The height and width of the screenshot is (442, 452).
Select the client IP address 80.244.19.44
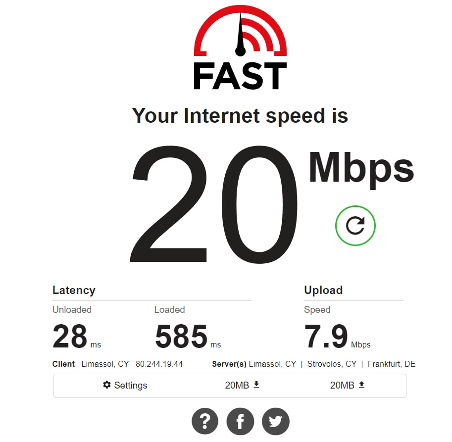click(159, 364)
